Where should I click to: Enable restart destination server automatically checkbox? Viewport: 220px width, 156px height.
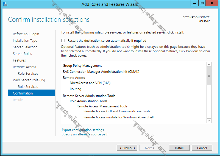point(63,40)
